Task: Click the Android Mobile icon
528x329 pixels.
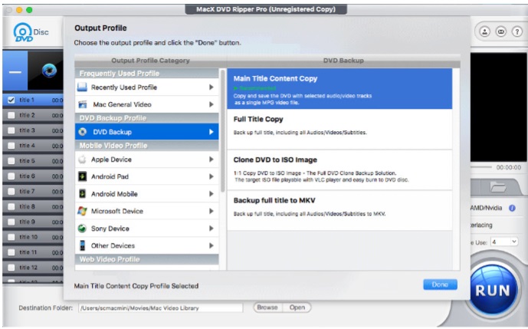Action: [82, 194]
